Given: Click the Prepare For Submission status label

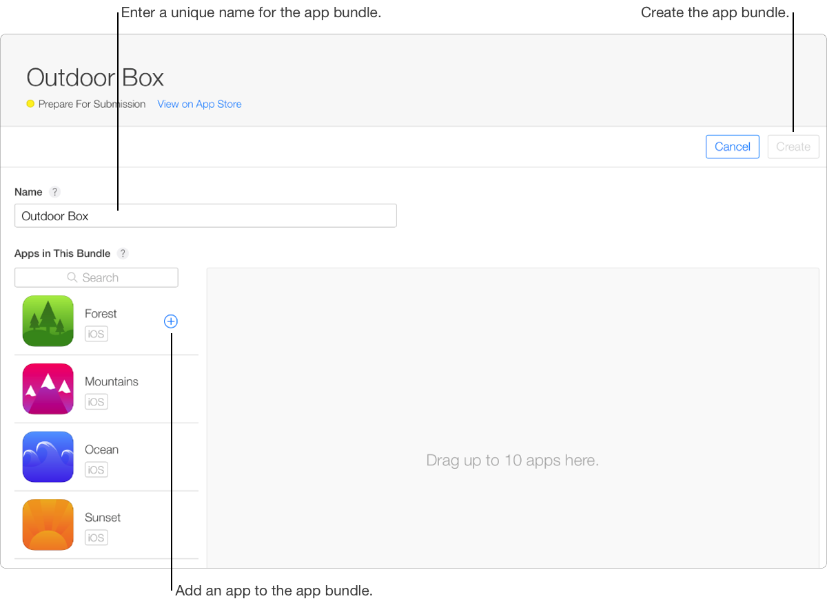Looking at the screenshot, I should (92, 104).
